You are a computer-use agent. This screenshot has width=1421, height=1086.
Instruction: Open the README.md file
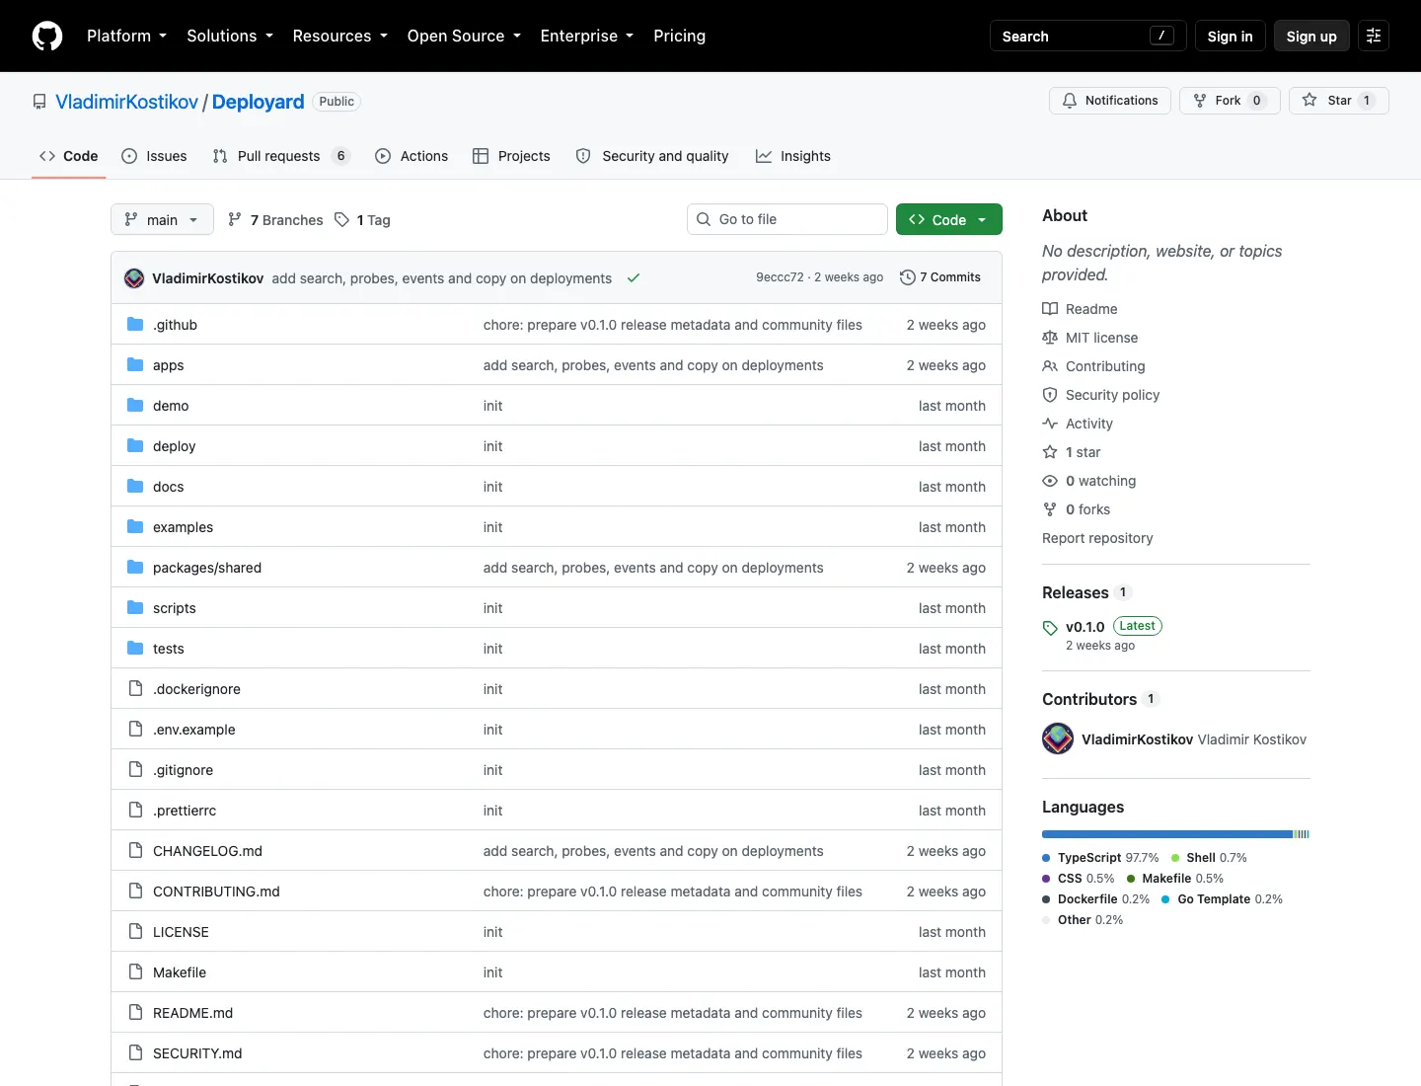pyautogui.click(x=192, y=1013)
